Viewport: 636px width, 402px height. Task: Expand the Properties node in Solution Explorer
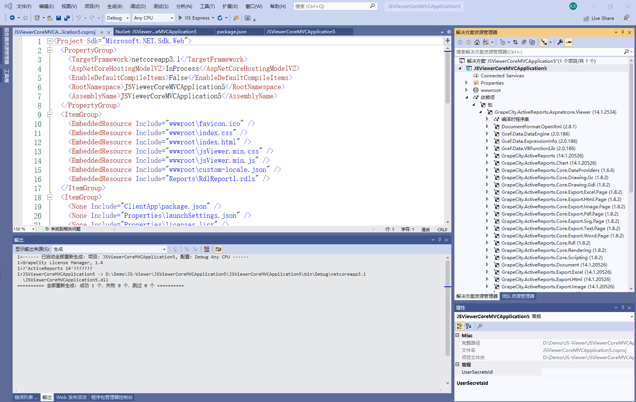[x=466, y=83]
